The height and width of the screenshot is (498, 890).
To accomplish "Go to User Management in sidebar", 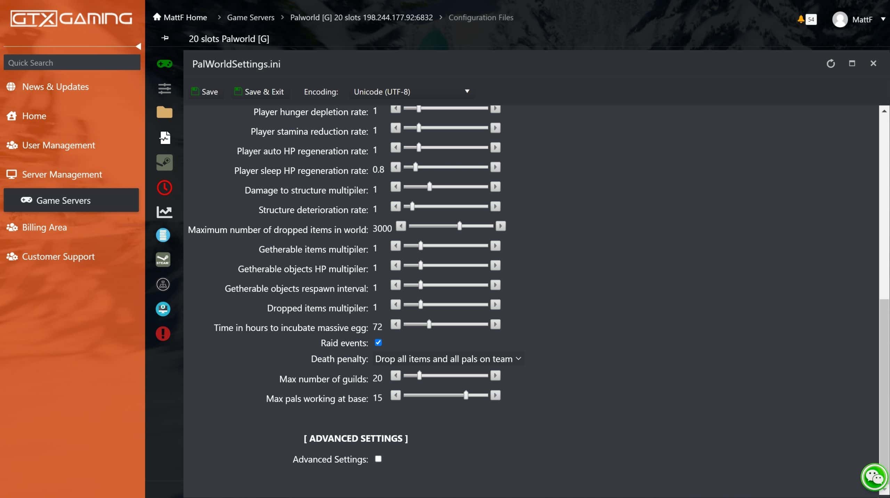I will point(58,145).
